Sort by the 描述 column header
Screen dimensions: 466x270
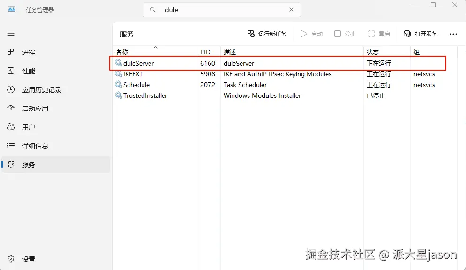[x=230, y=52]
